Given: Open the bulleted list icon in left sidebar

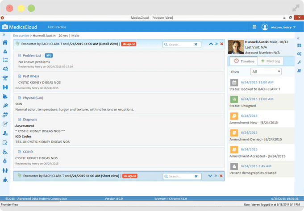Looking at the screenshot, I should coord(5,60).
